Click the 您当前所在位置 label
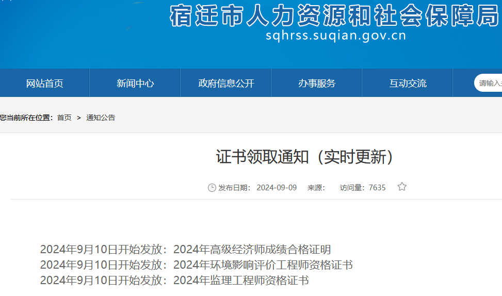 pyautogui.click(x=26, y=118)
